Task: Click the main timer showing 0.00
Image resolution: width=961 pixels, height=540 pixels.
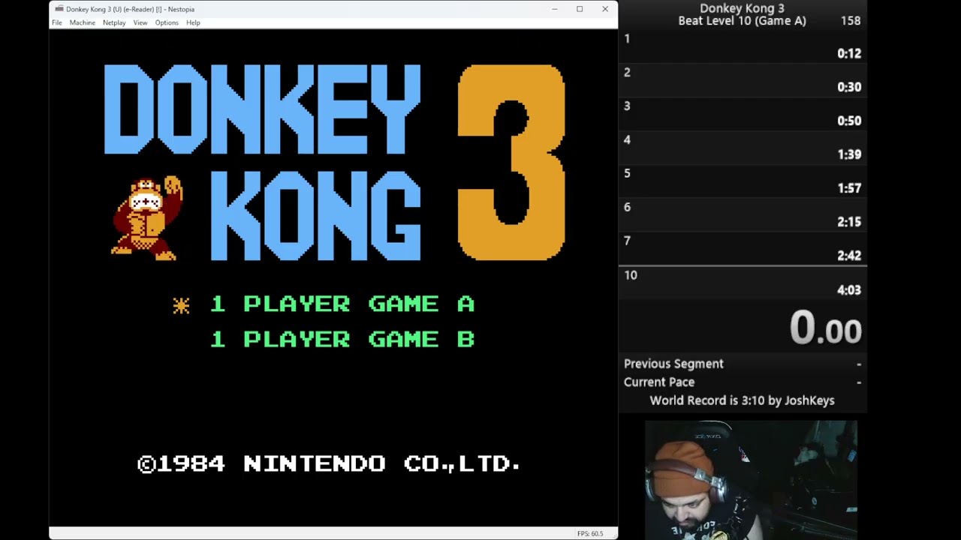Action: click(825, 328)
